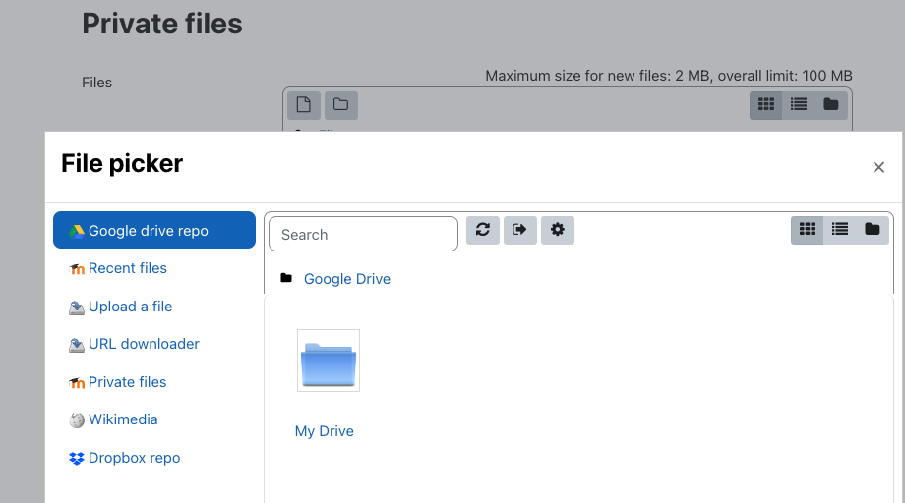The width and height of the screenshot is (905, 503).
Task: Click the logout icon in file picker
Action: (520, 230)
